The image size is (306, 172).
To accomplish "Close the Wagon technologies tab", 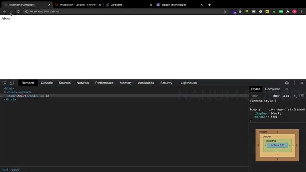I will click(x=202, y=5).
